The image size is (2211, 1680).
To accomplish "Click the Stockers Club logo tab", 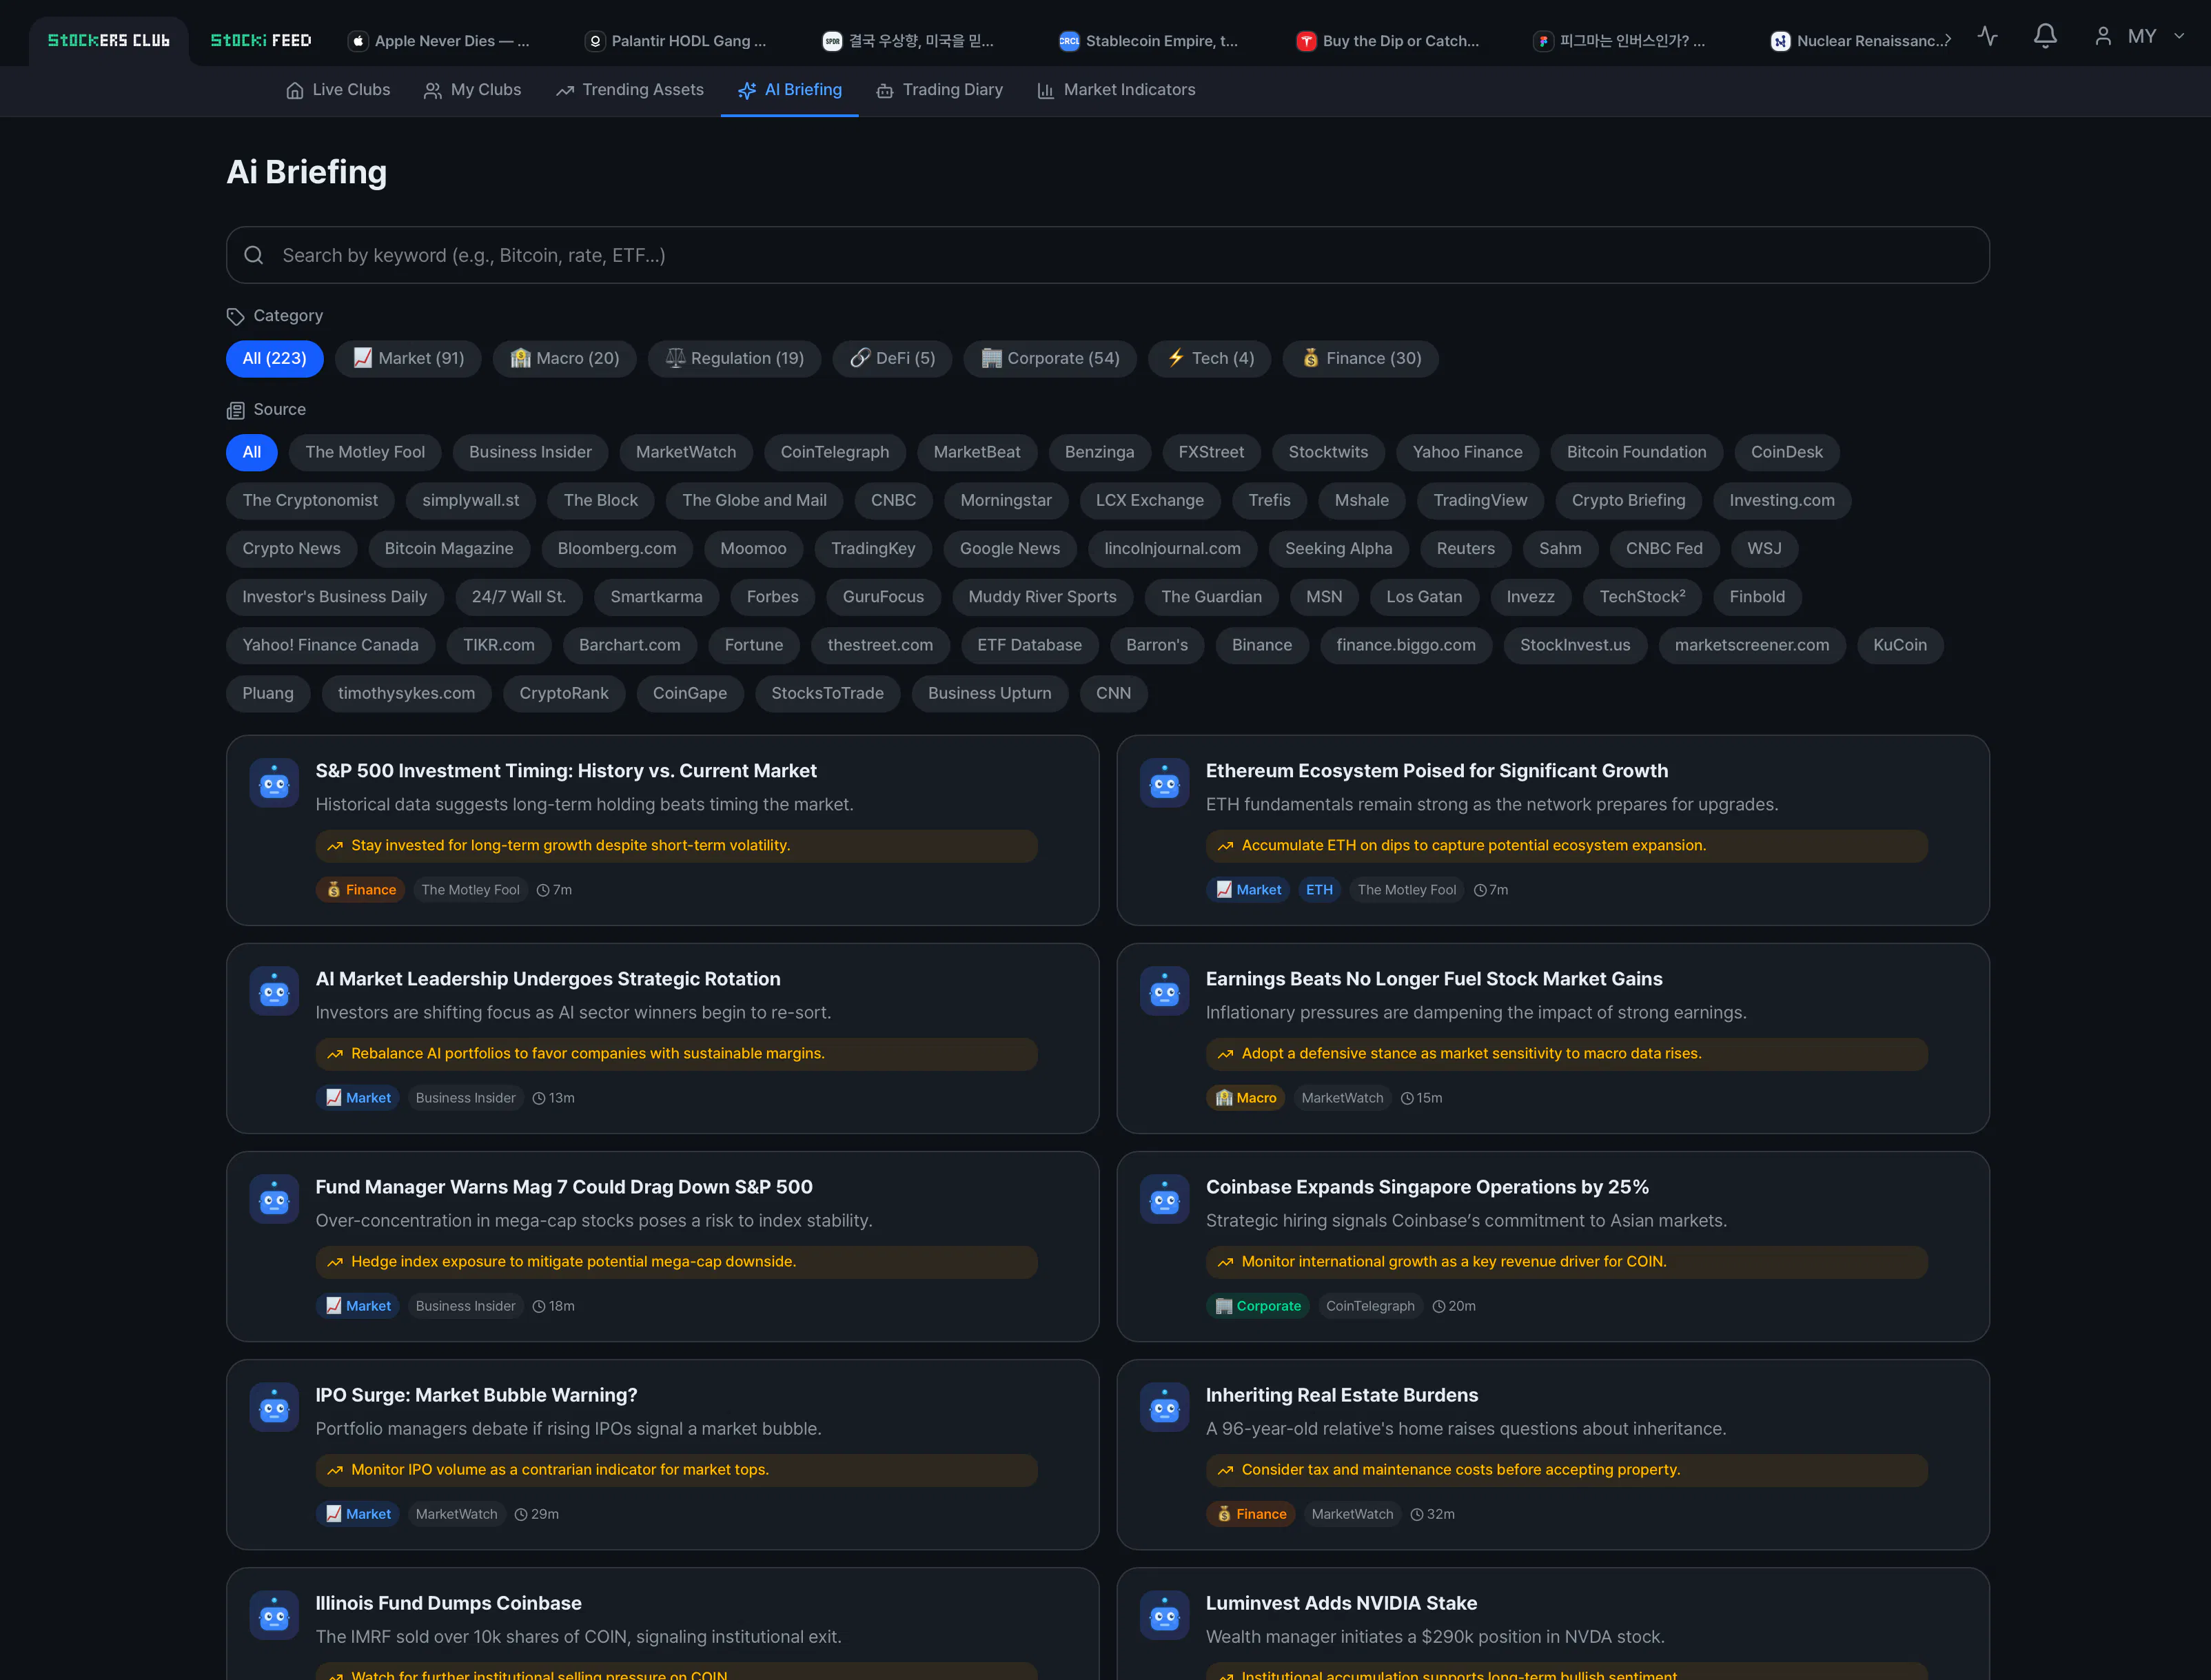I will click(x=109, y=41).
